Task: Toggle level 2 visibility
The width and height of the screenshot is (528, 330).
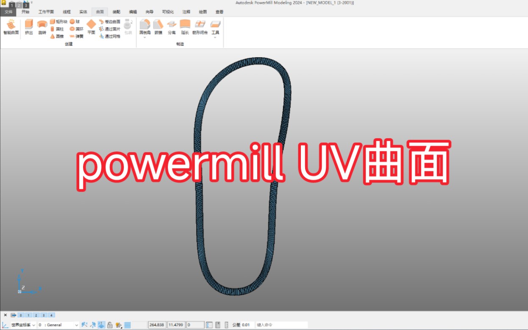Action: 36,315
